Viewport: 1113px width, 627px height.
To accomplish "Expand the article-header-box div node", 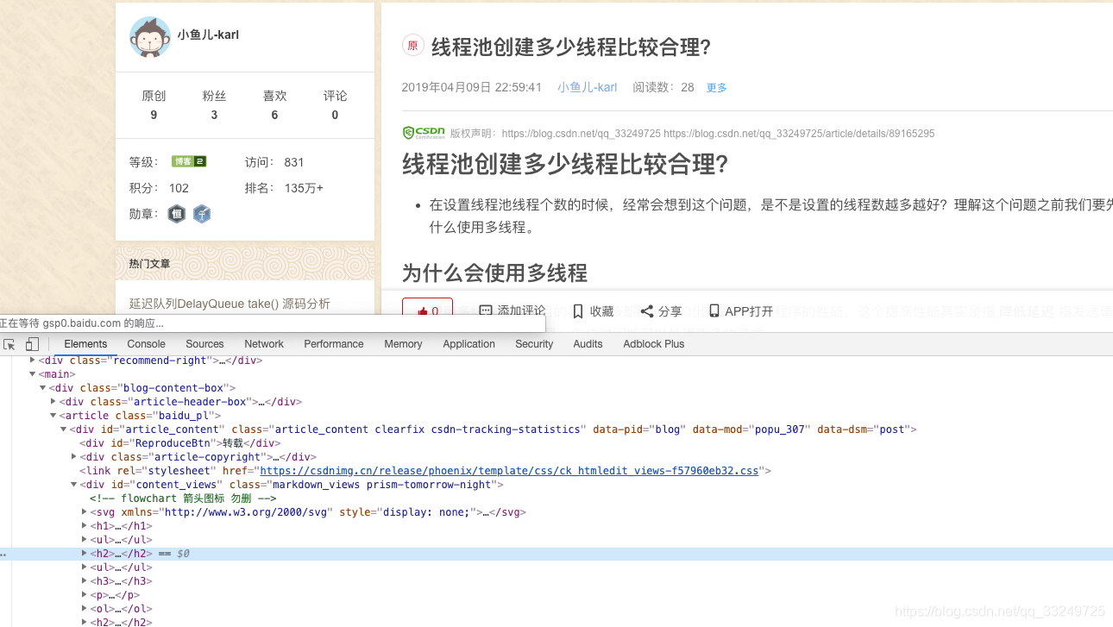I will 53,402.
